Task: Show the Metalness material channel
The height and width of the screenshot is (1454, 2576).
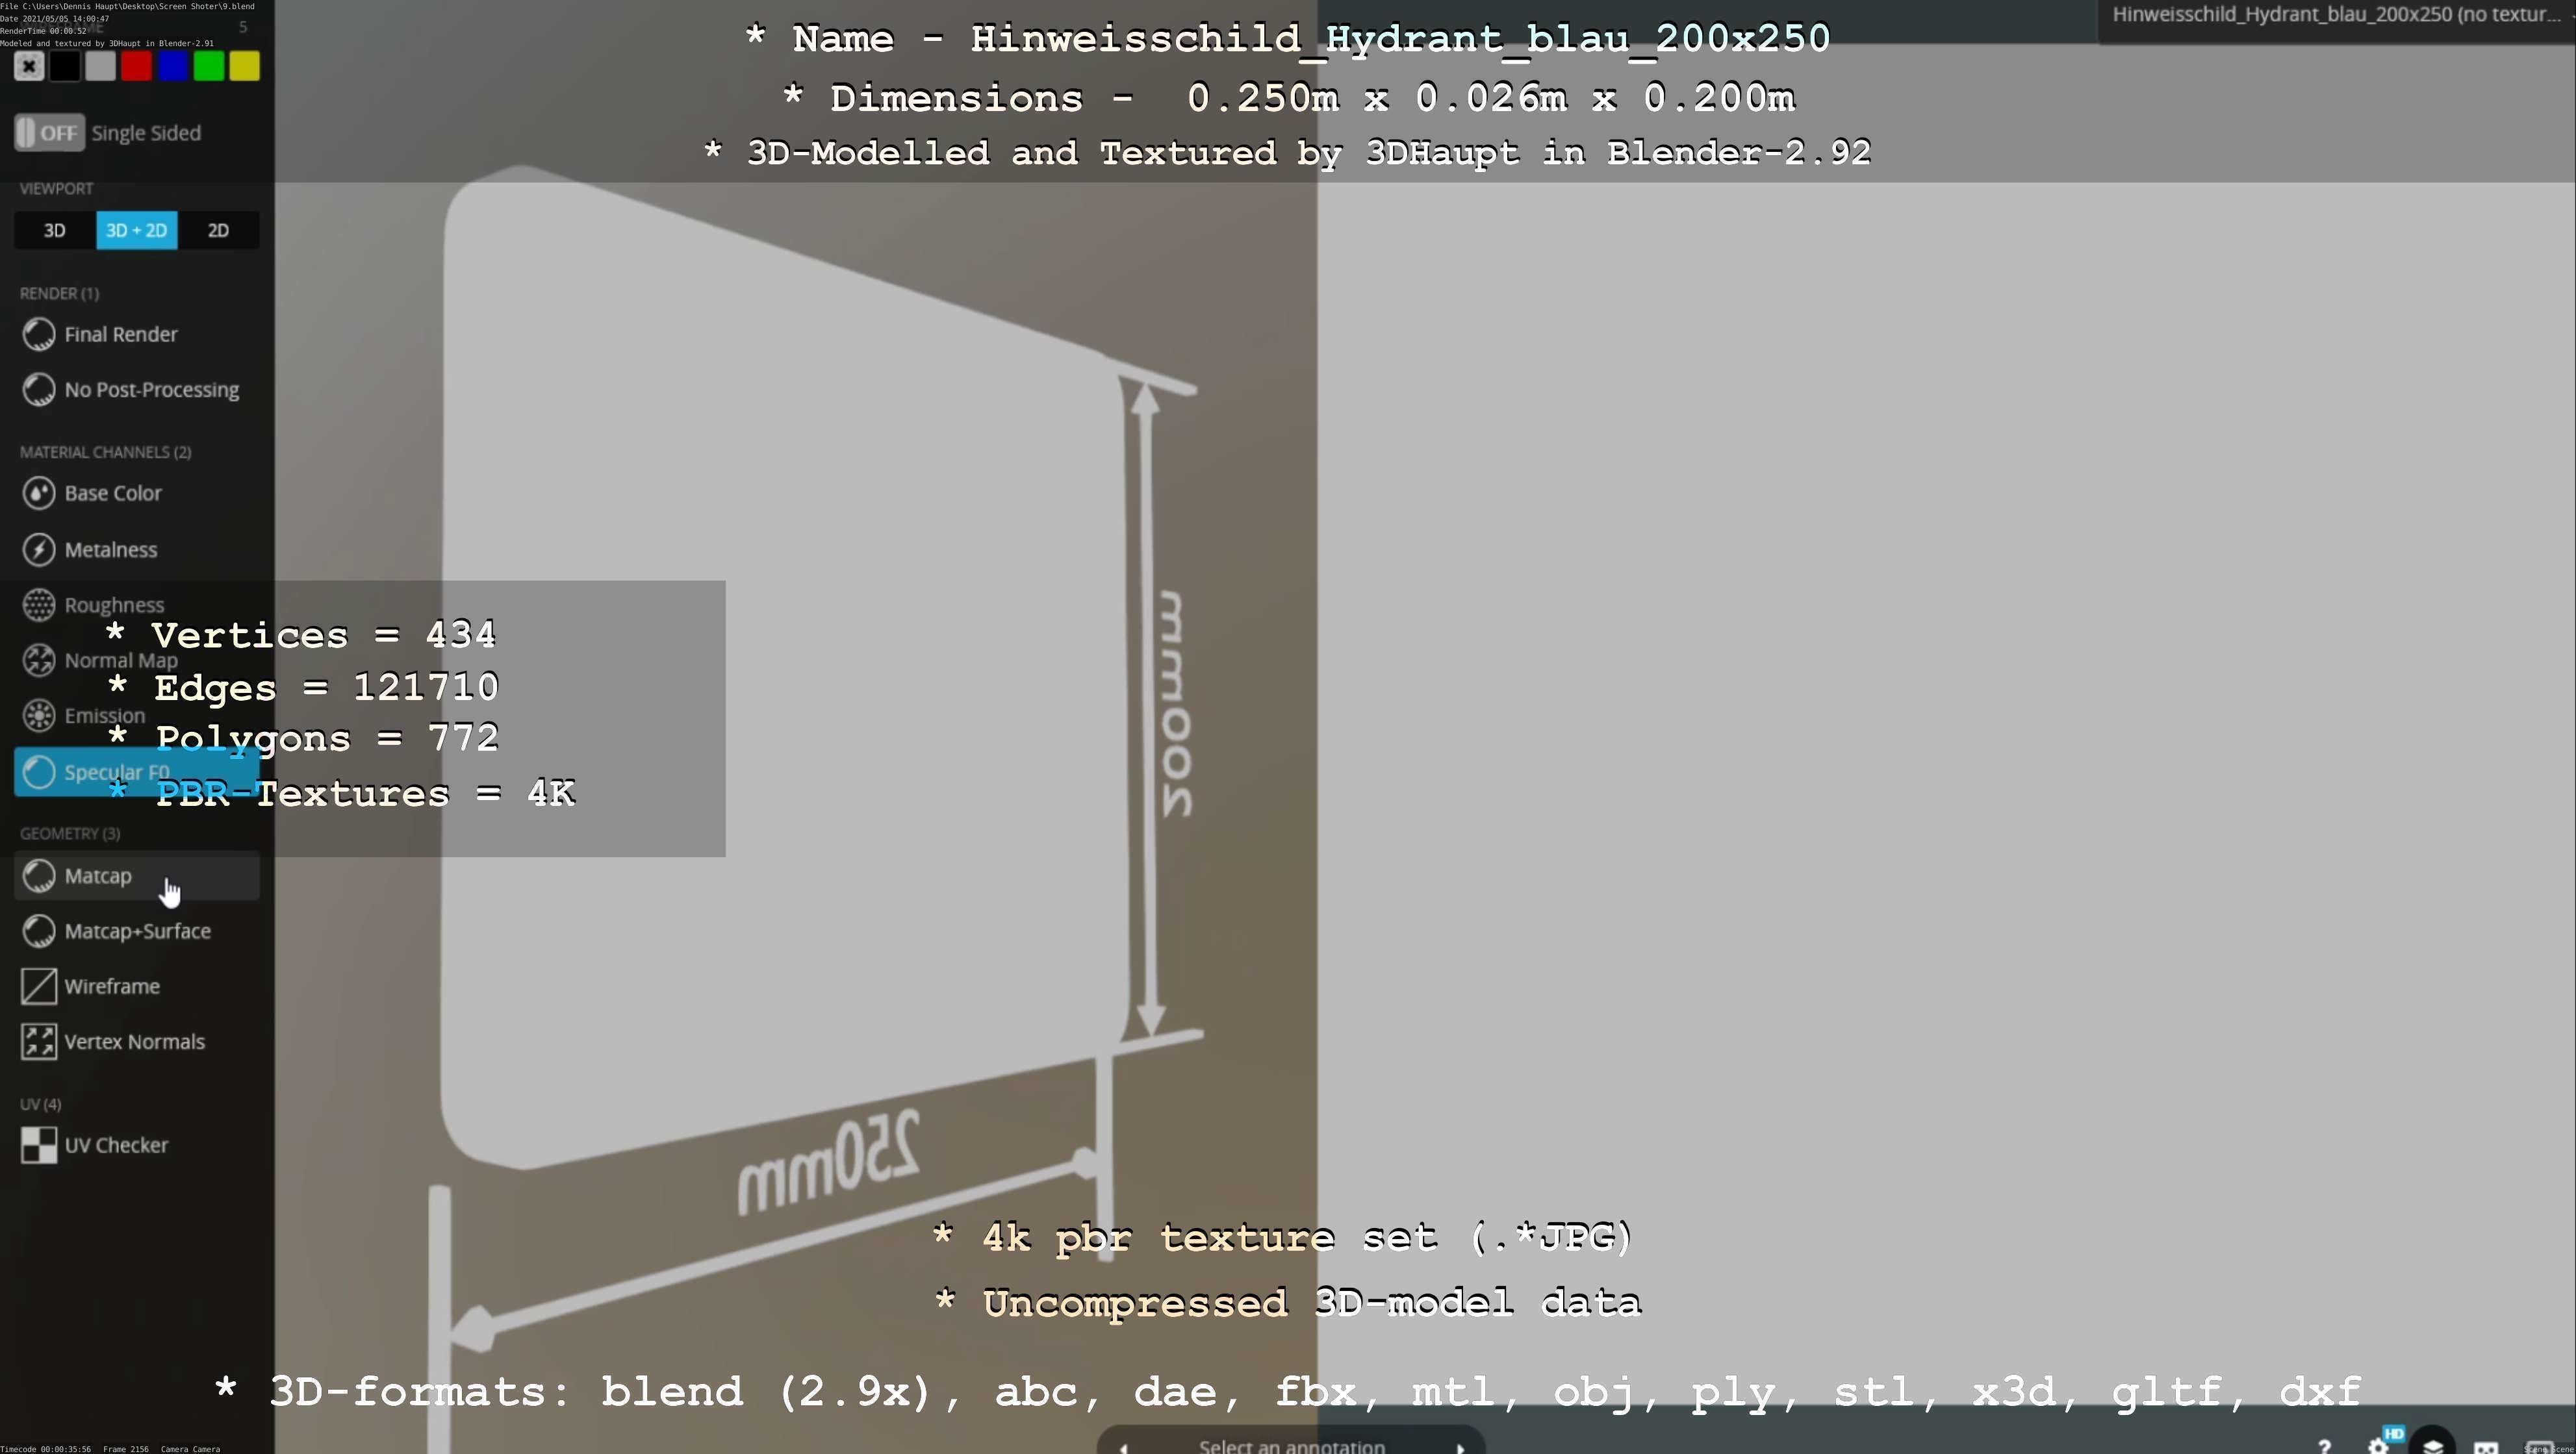Action: pyautogui.click(x=110, y=549)
